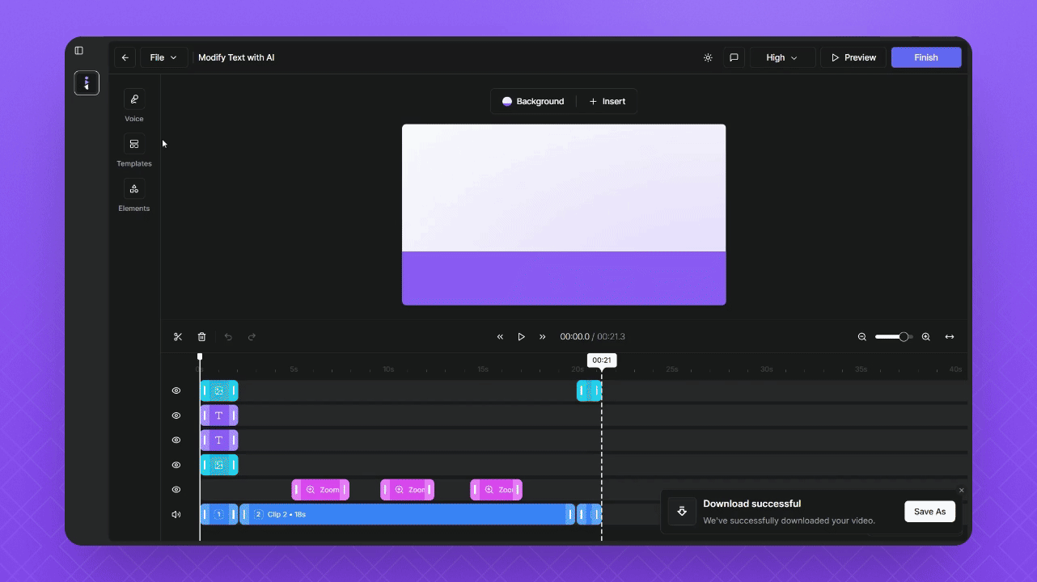Select the scissors split tool
The image size is (1037, 582).
pos(178,337)
